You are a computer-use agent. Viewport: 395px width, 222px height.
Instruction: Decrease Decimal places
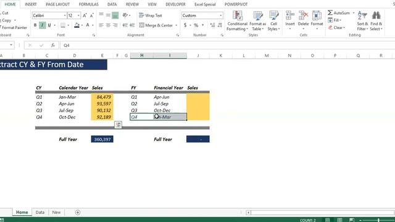pos(220,25)
